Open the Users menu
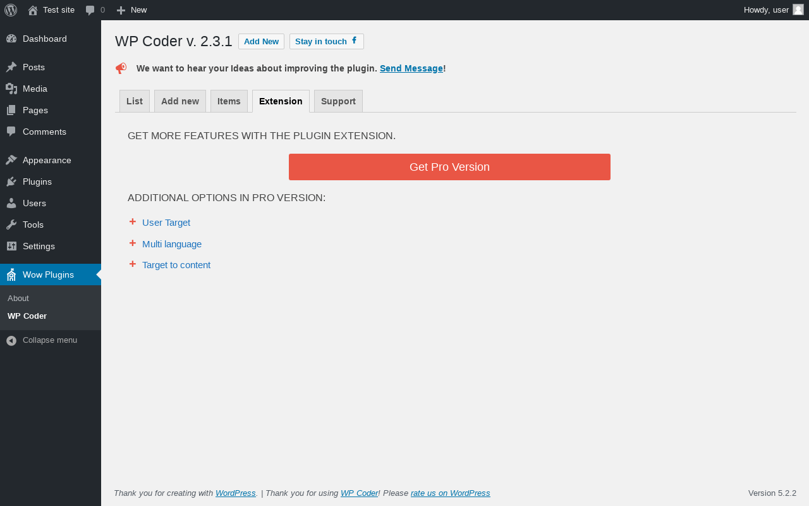Viewport: 809px width, 506px height. (x=51, y=203)
